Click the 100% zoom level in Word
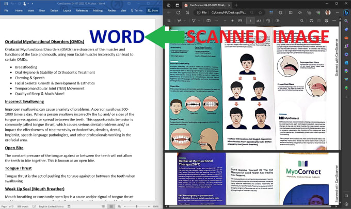 click(156, 206)
